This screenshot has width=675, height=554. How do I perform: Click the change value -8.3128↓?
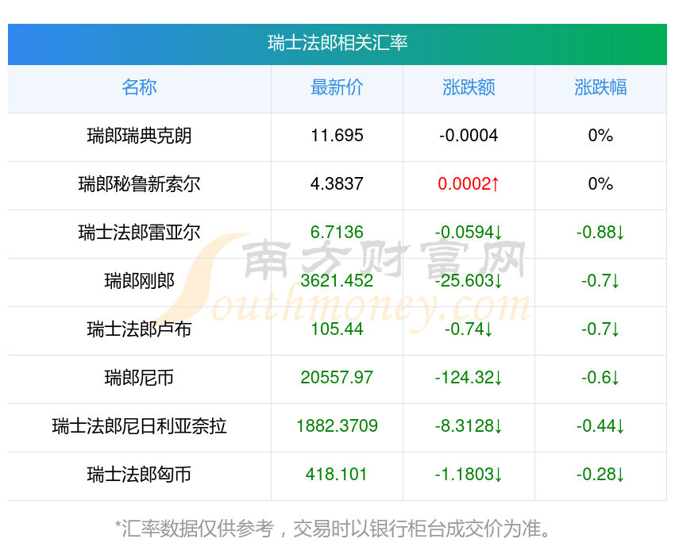point(469,426)
